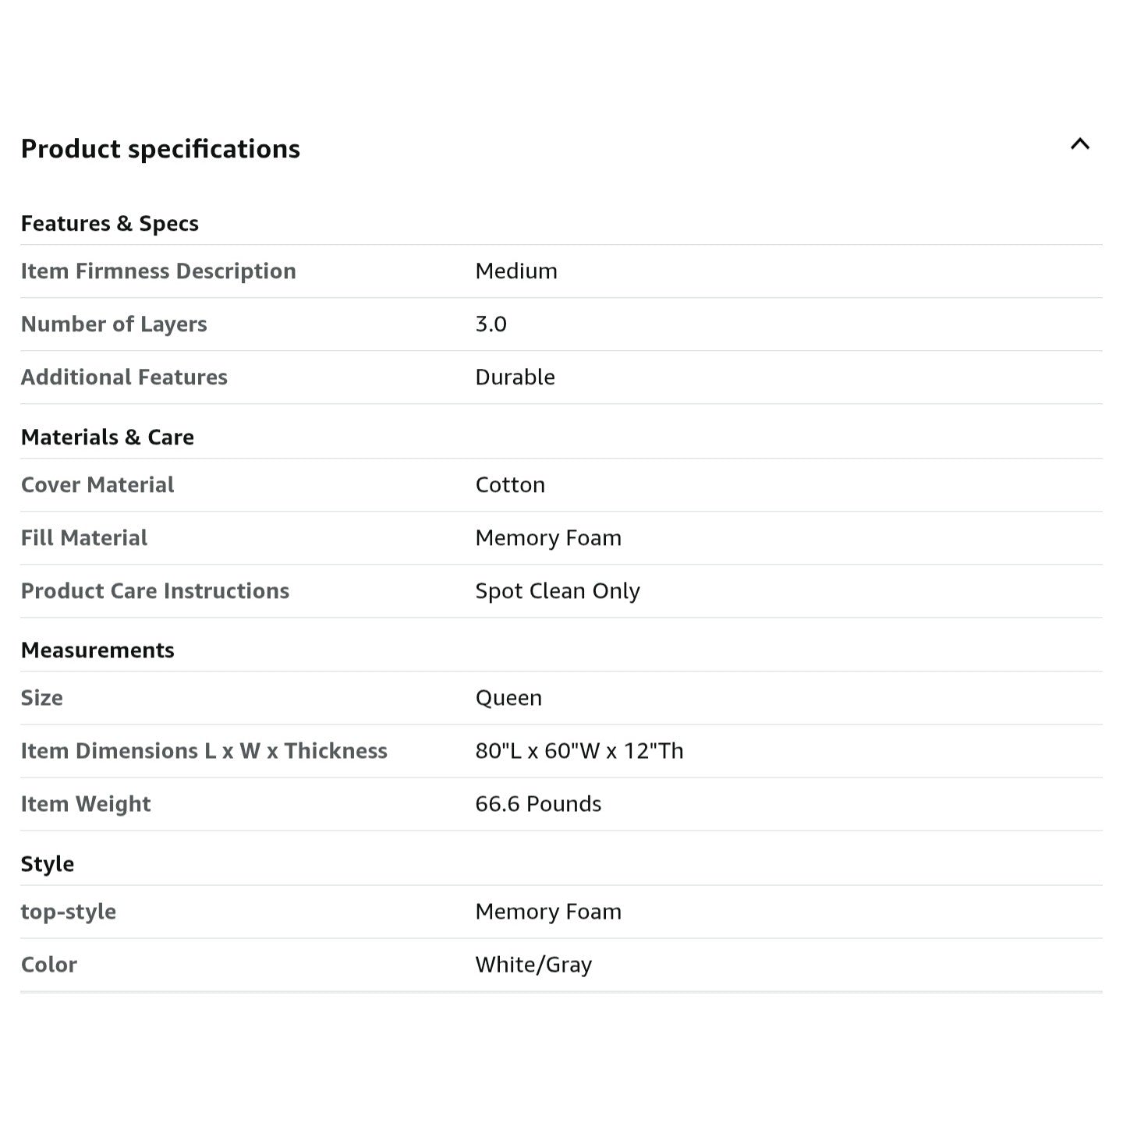1123x1123 pixels.
Task: Click the Item Firmness Description label
Action: coord(158,271)
